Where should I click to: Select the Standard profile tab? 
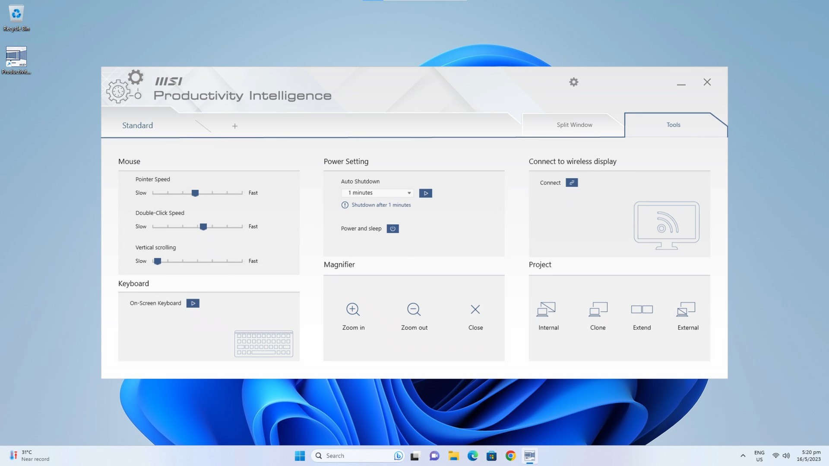[137, 126]
